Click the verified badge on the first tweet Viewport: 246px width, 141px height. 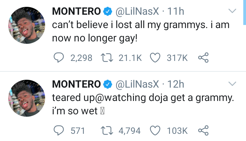pos(108,12)
